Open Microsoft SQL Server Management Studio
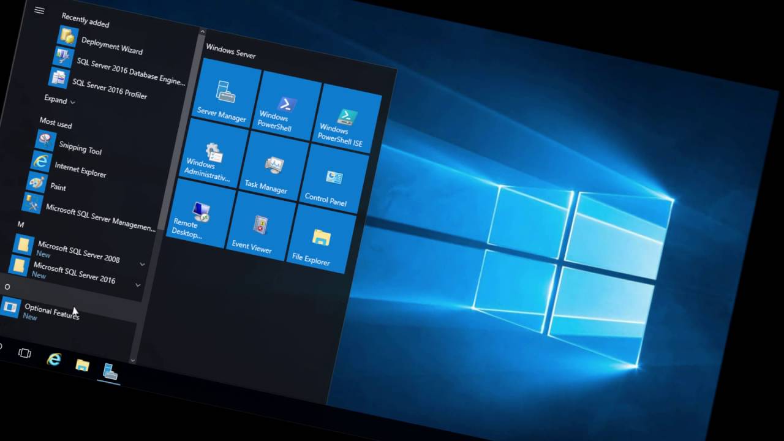 click(x=89, y=212)
